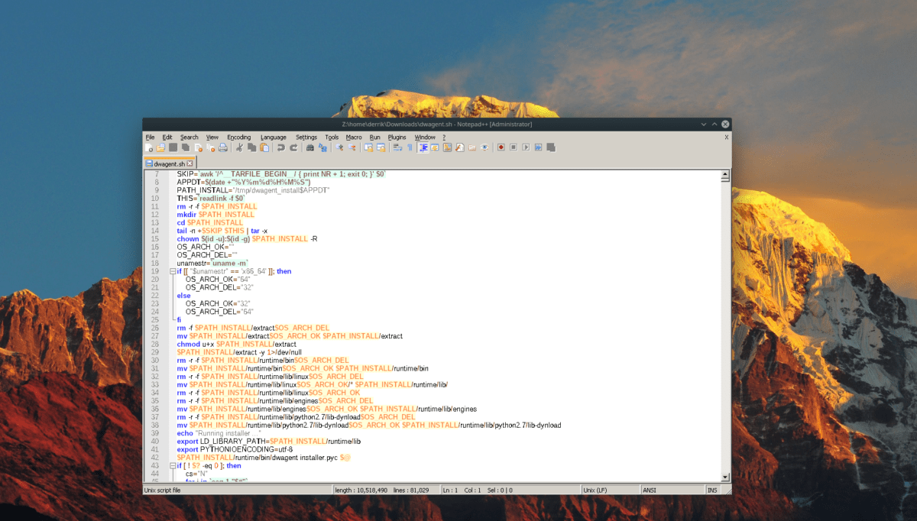
Task: Open the Plugins menu
Action: tap(397, 137)
